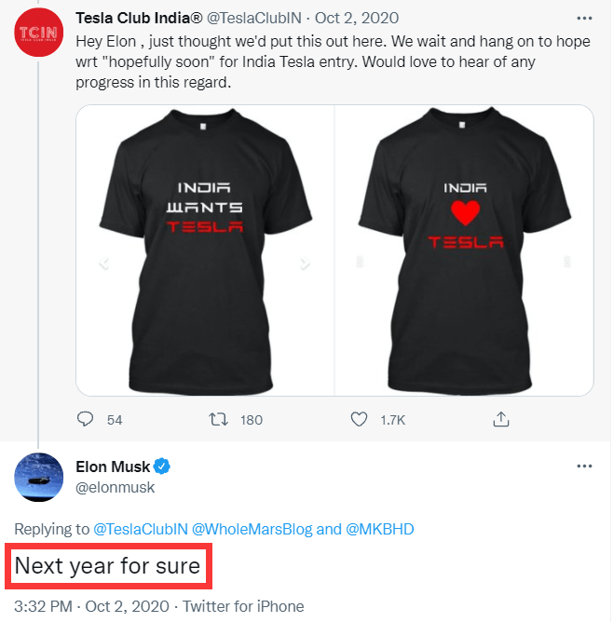613x622 pixels.
Task: Open more options on Tesla Club tweet
Action: click(584, 18)
